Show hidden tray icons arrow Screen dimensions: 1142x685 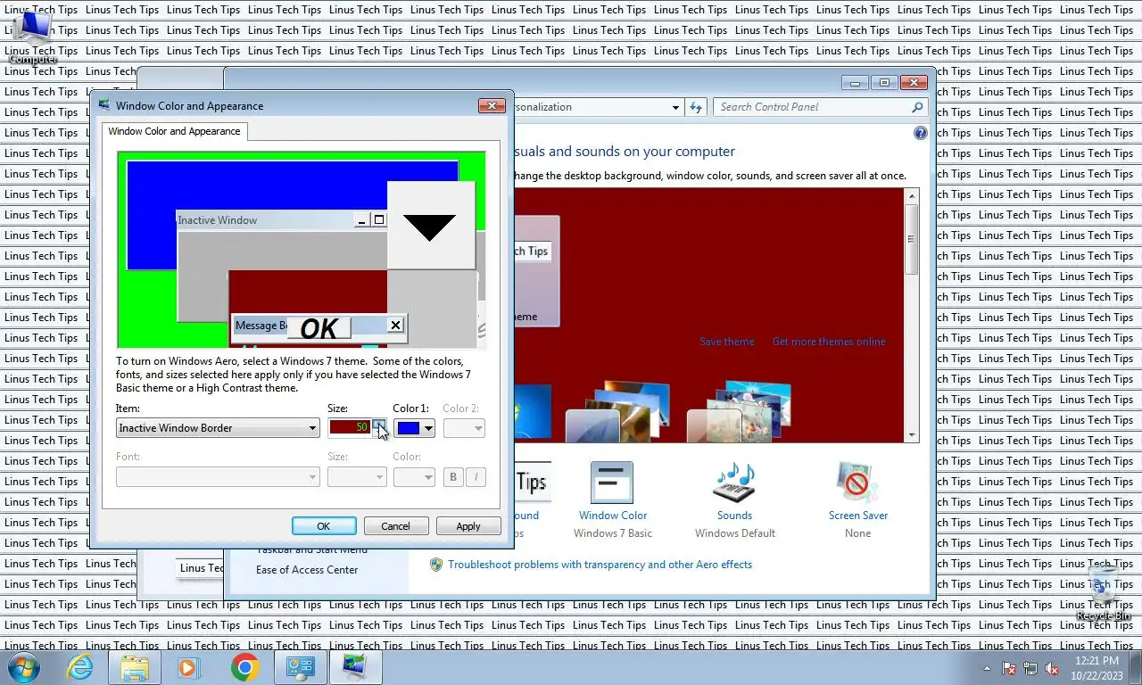(987, 668)
